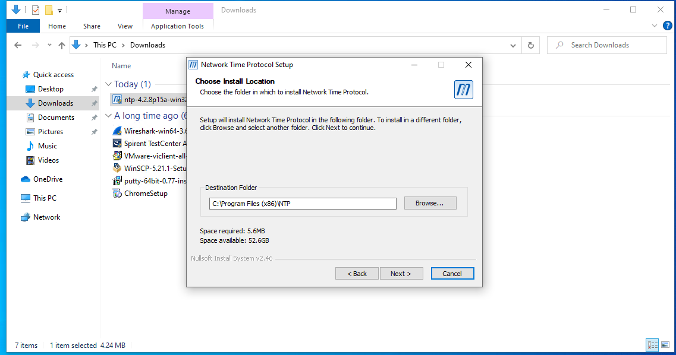This screenshot has width=676, height=355.
Task: Select Music in navigation pane
Action: (x=48, y=146)
